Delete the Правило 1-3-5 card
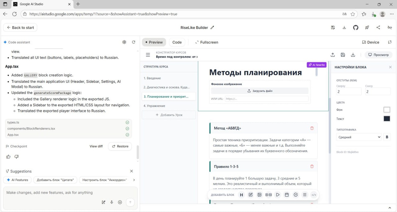 [312, 166]
